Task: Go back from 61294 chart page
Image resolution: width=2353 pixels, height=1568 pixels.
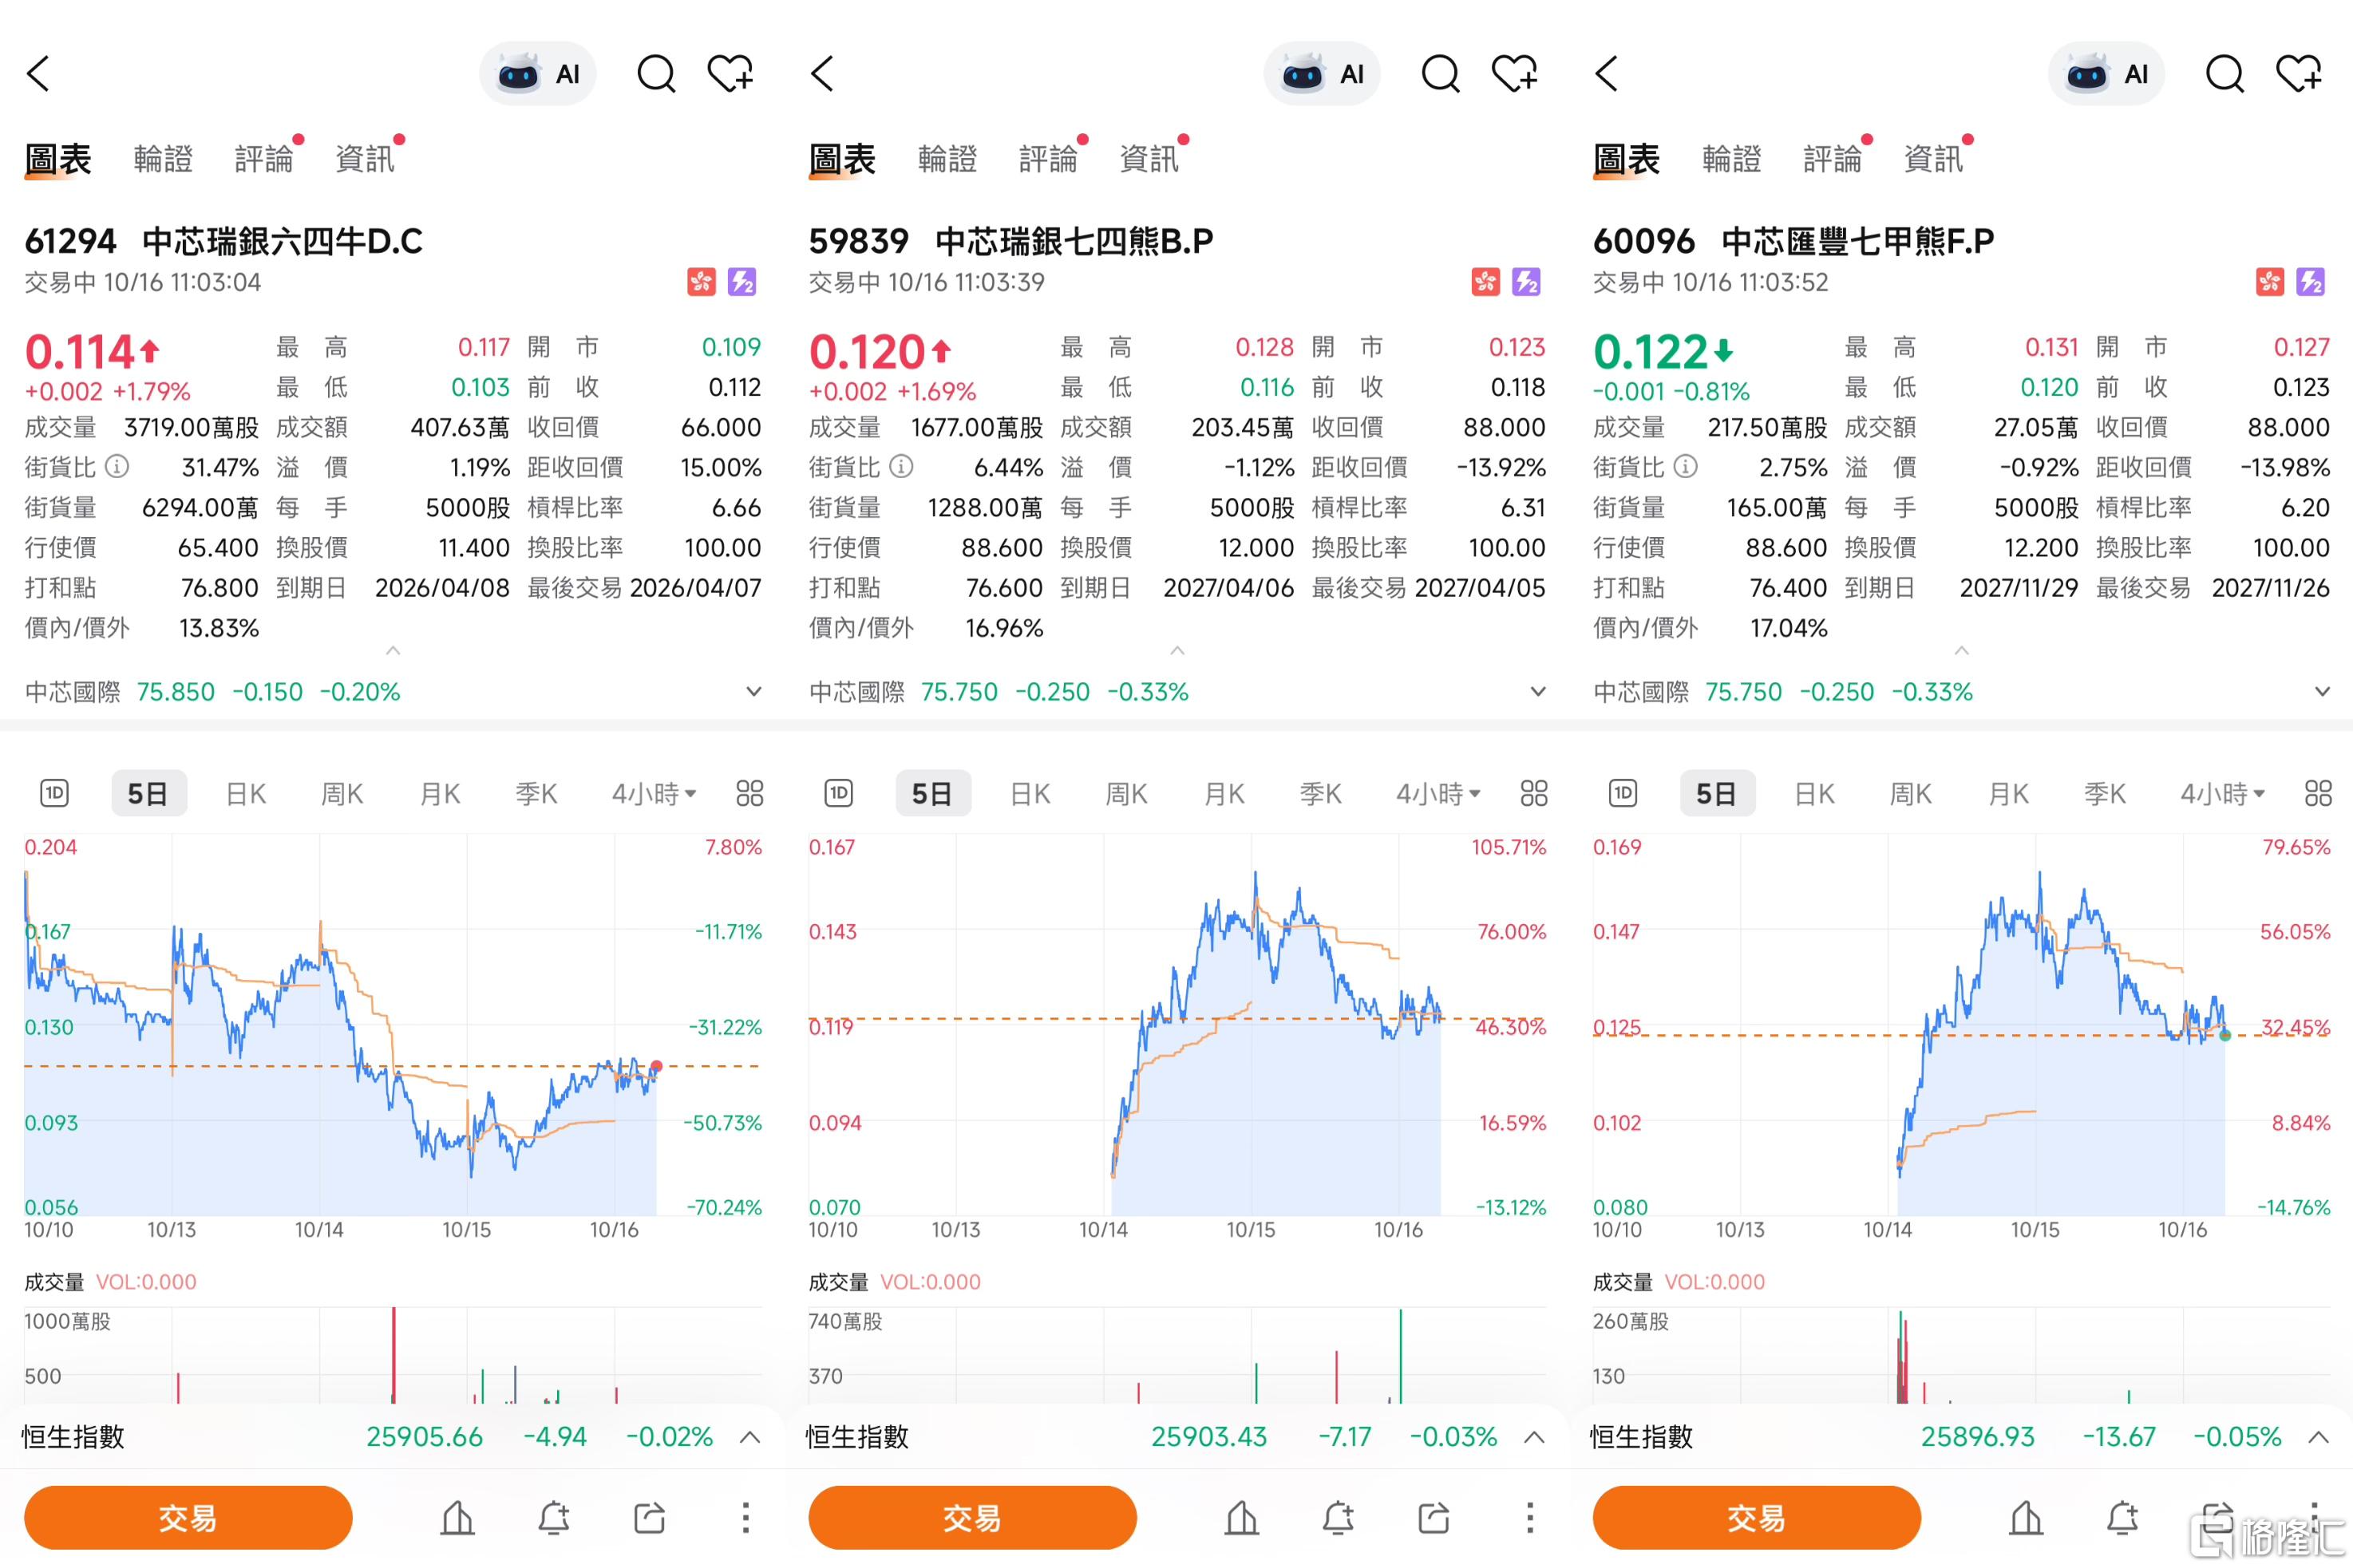Action: point(38,74)
